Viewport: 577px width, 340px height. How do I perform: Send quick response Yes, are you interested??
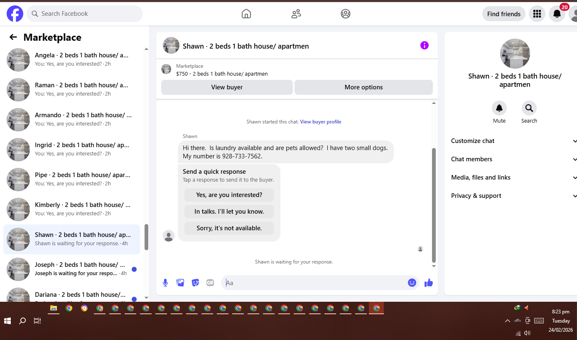click(x=229, y=195)
